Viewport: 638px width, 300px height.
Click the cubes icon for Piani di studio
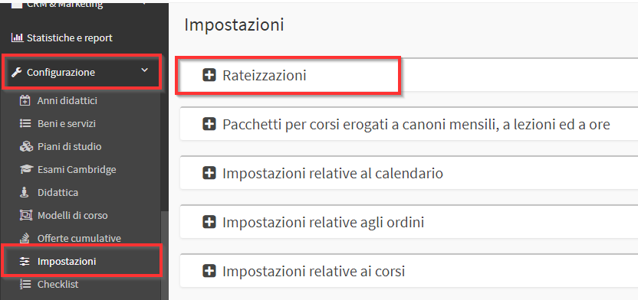[x=25, y=146]
